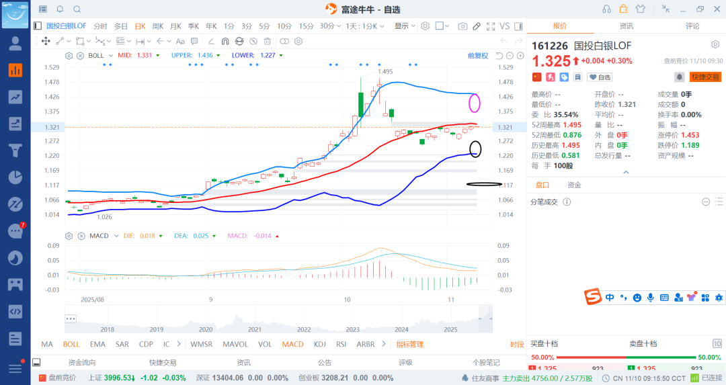Open the 资讯 news tab in right panel
Image resolution: width=726 pixels, height=385 pixels.
coord(627,26)
